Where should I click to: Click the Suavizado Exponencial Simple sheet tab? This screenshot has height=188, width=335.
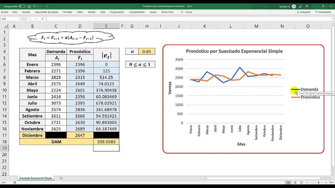(36, 178)
